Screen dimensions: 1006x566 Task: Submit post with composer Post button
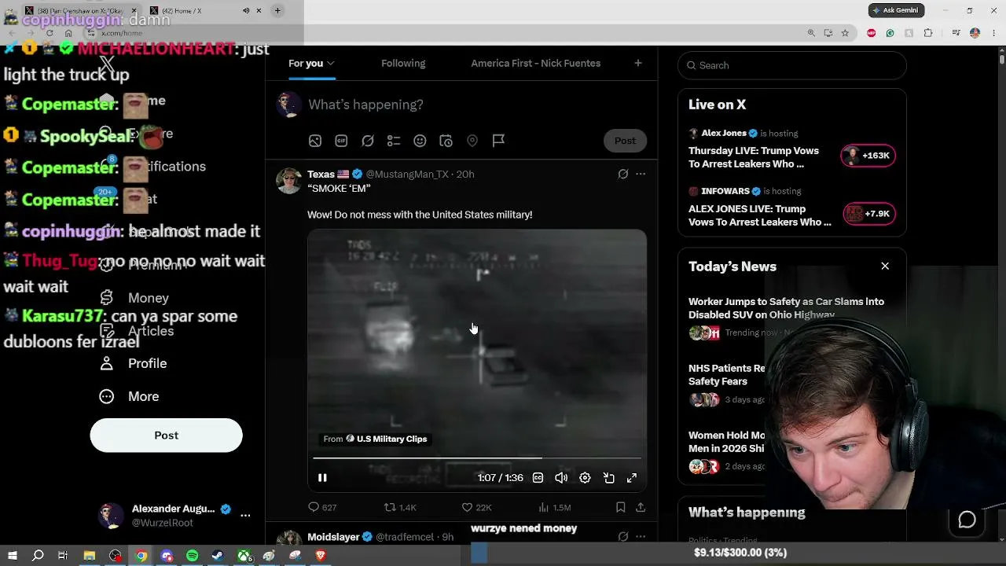pos(625,141)
